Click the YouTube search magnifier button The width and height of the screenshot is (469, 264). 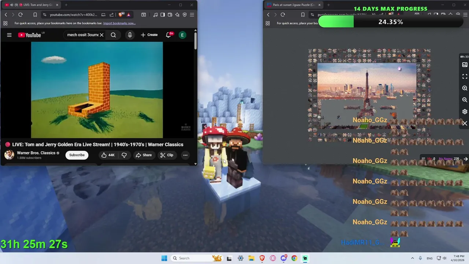coord(113,35)
